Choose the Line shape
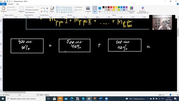Image resolution: width=179 pixels, height=101 pixels. 57,8
